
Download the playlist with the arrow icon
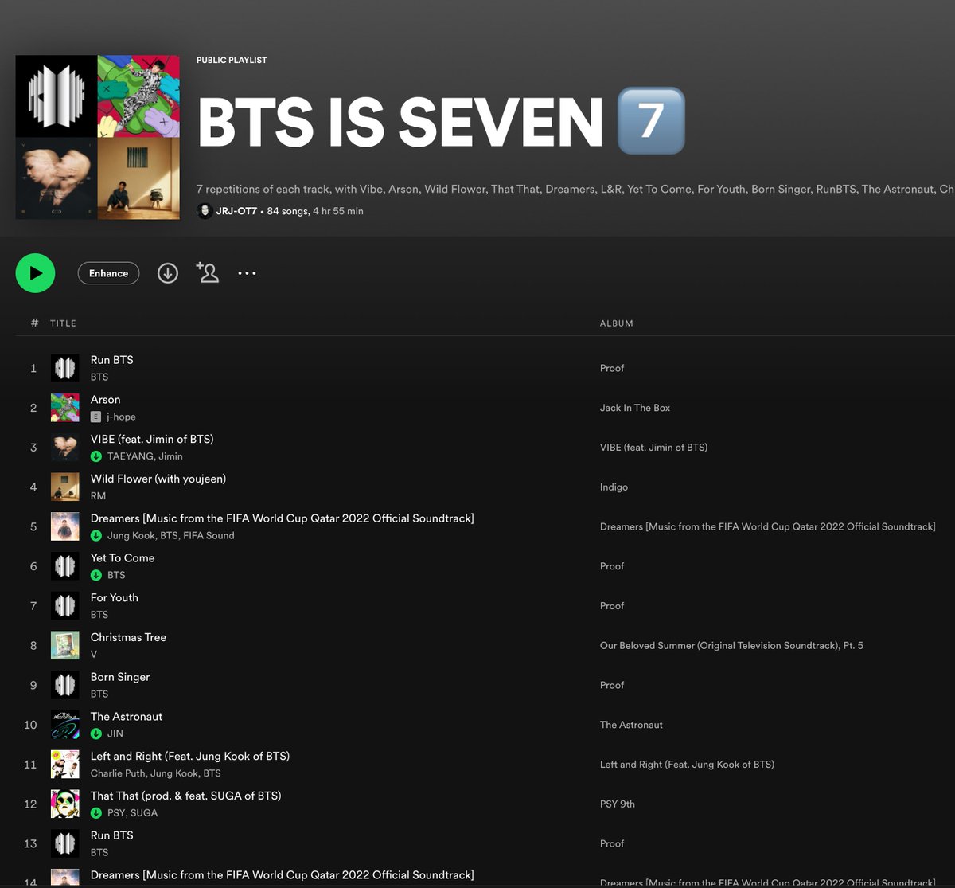pos(167,273)
